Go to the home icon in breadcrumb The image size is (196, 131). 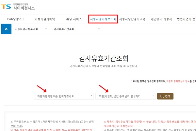point(6,29)
